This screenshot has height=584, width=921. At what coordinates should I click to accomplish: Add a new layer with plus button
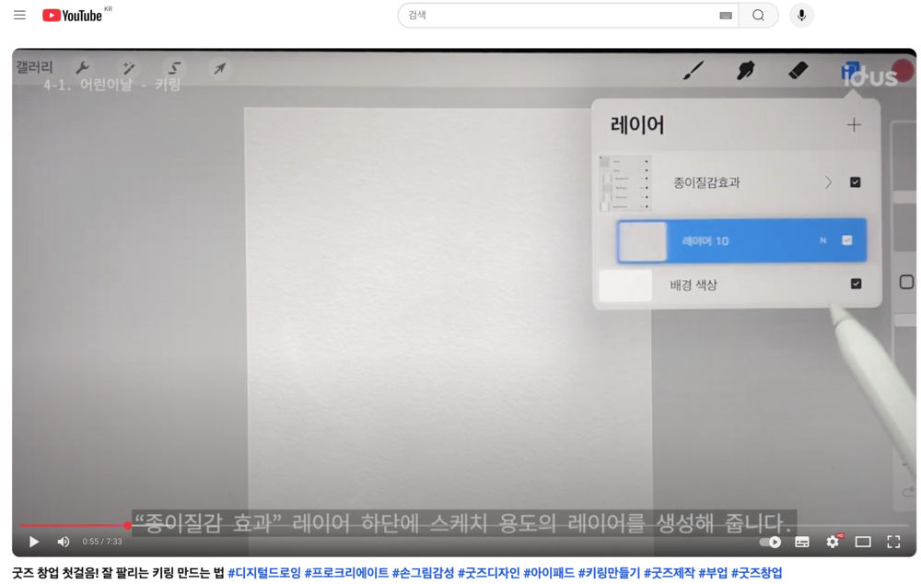[x=854, y=124]
